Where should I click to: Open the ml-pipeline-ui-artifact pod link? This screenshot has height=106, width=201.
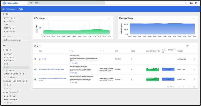pos(51,69)
